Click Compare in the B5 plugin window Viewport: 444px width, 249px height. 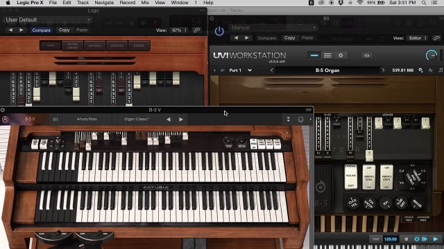[266, 38]
